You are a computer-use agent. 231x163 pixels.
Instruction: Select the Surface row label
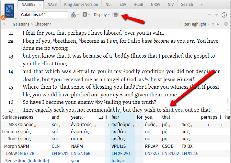(9, 117)
